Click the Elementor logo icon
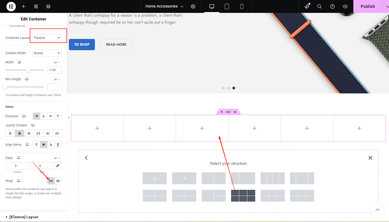The height and width of the screenshot is (222, 389). coord(11,6)
